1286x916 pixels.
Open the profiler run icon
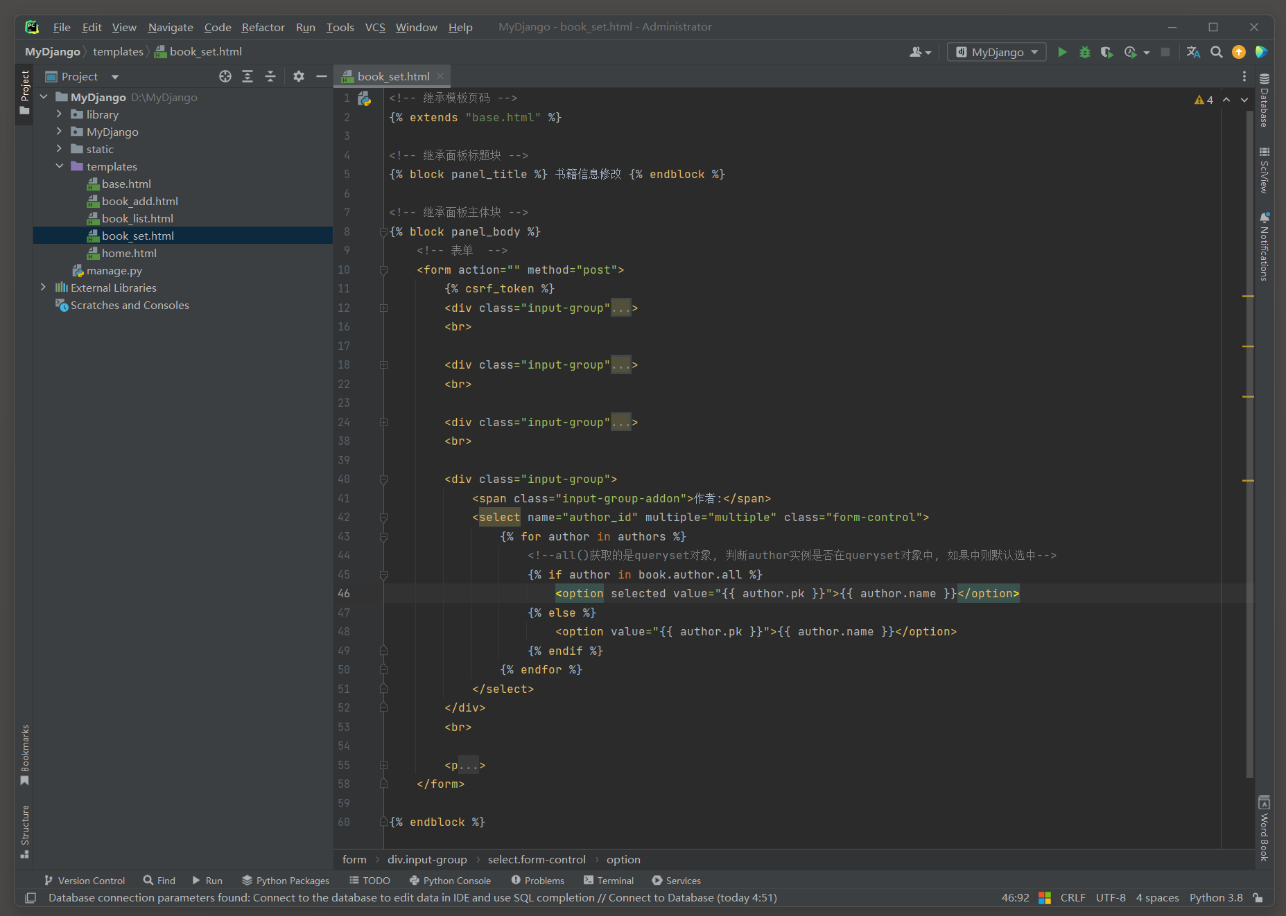pos(1131,52)
